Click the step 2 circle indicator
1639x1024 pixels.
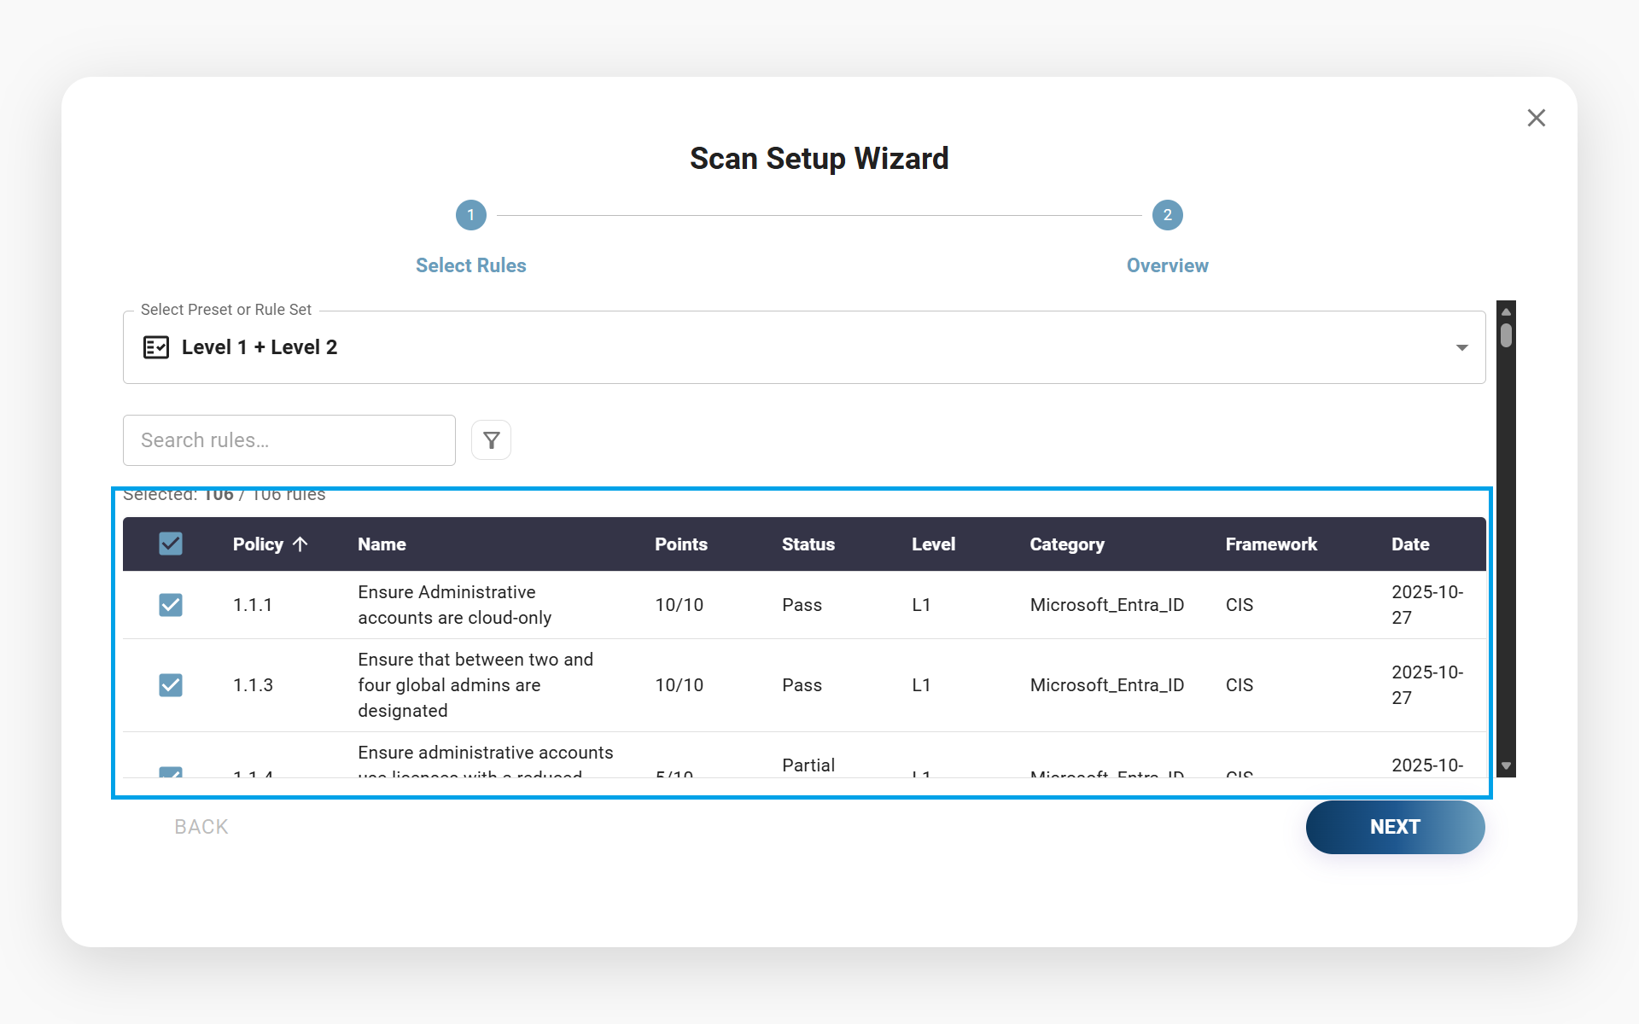click(x=1167, y=215)
